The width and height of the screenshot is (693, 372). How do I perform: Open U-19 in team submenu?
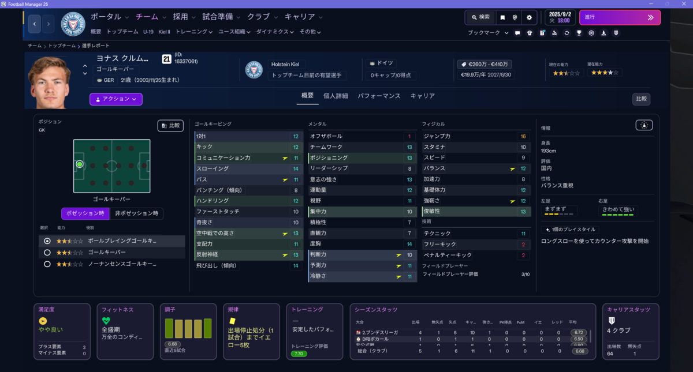point(148,32)
